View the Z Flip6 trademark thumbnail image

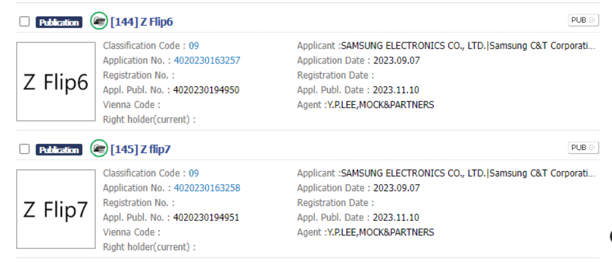[55, 82]
